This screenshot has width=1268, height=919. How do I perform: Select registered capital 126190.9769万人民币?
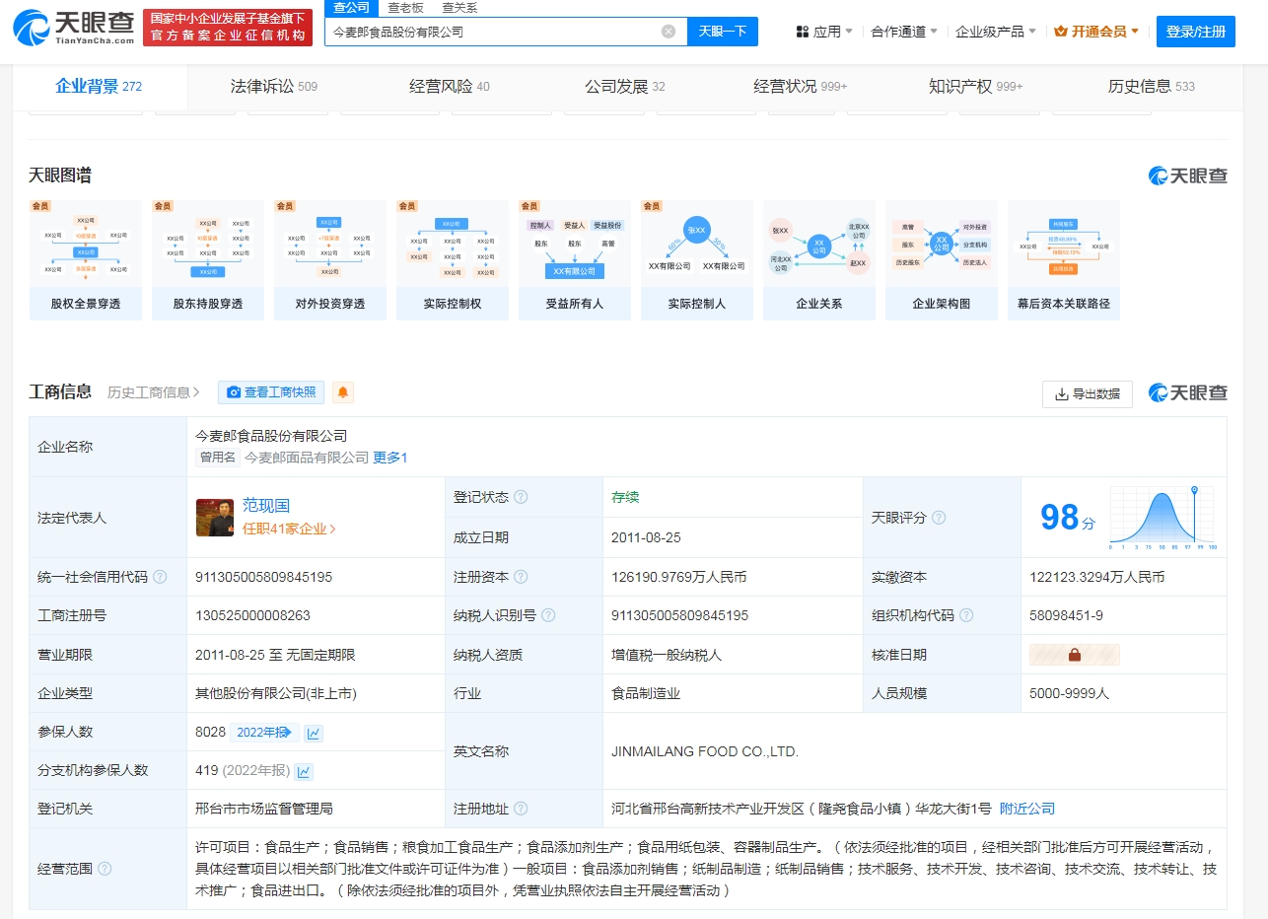coord(679,577)
